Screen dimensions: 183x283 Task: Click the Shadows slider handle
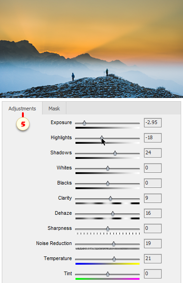coord(115,153)
